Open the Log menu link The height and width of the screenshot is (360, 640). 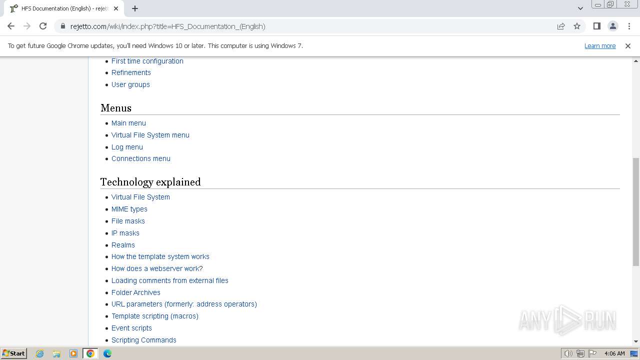(127, 147)
